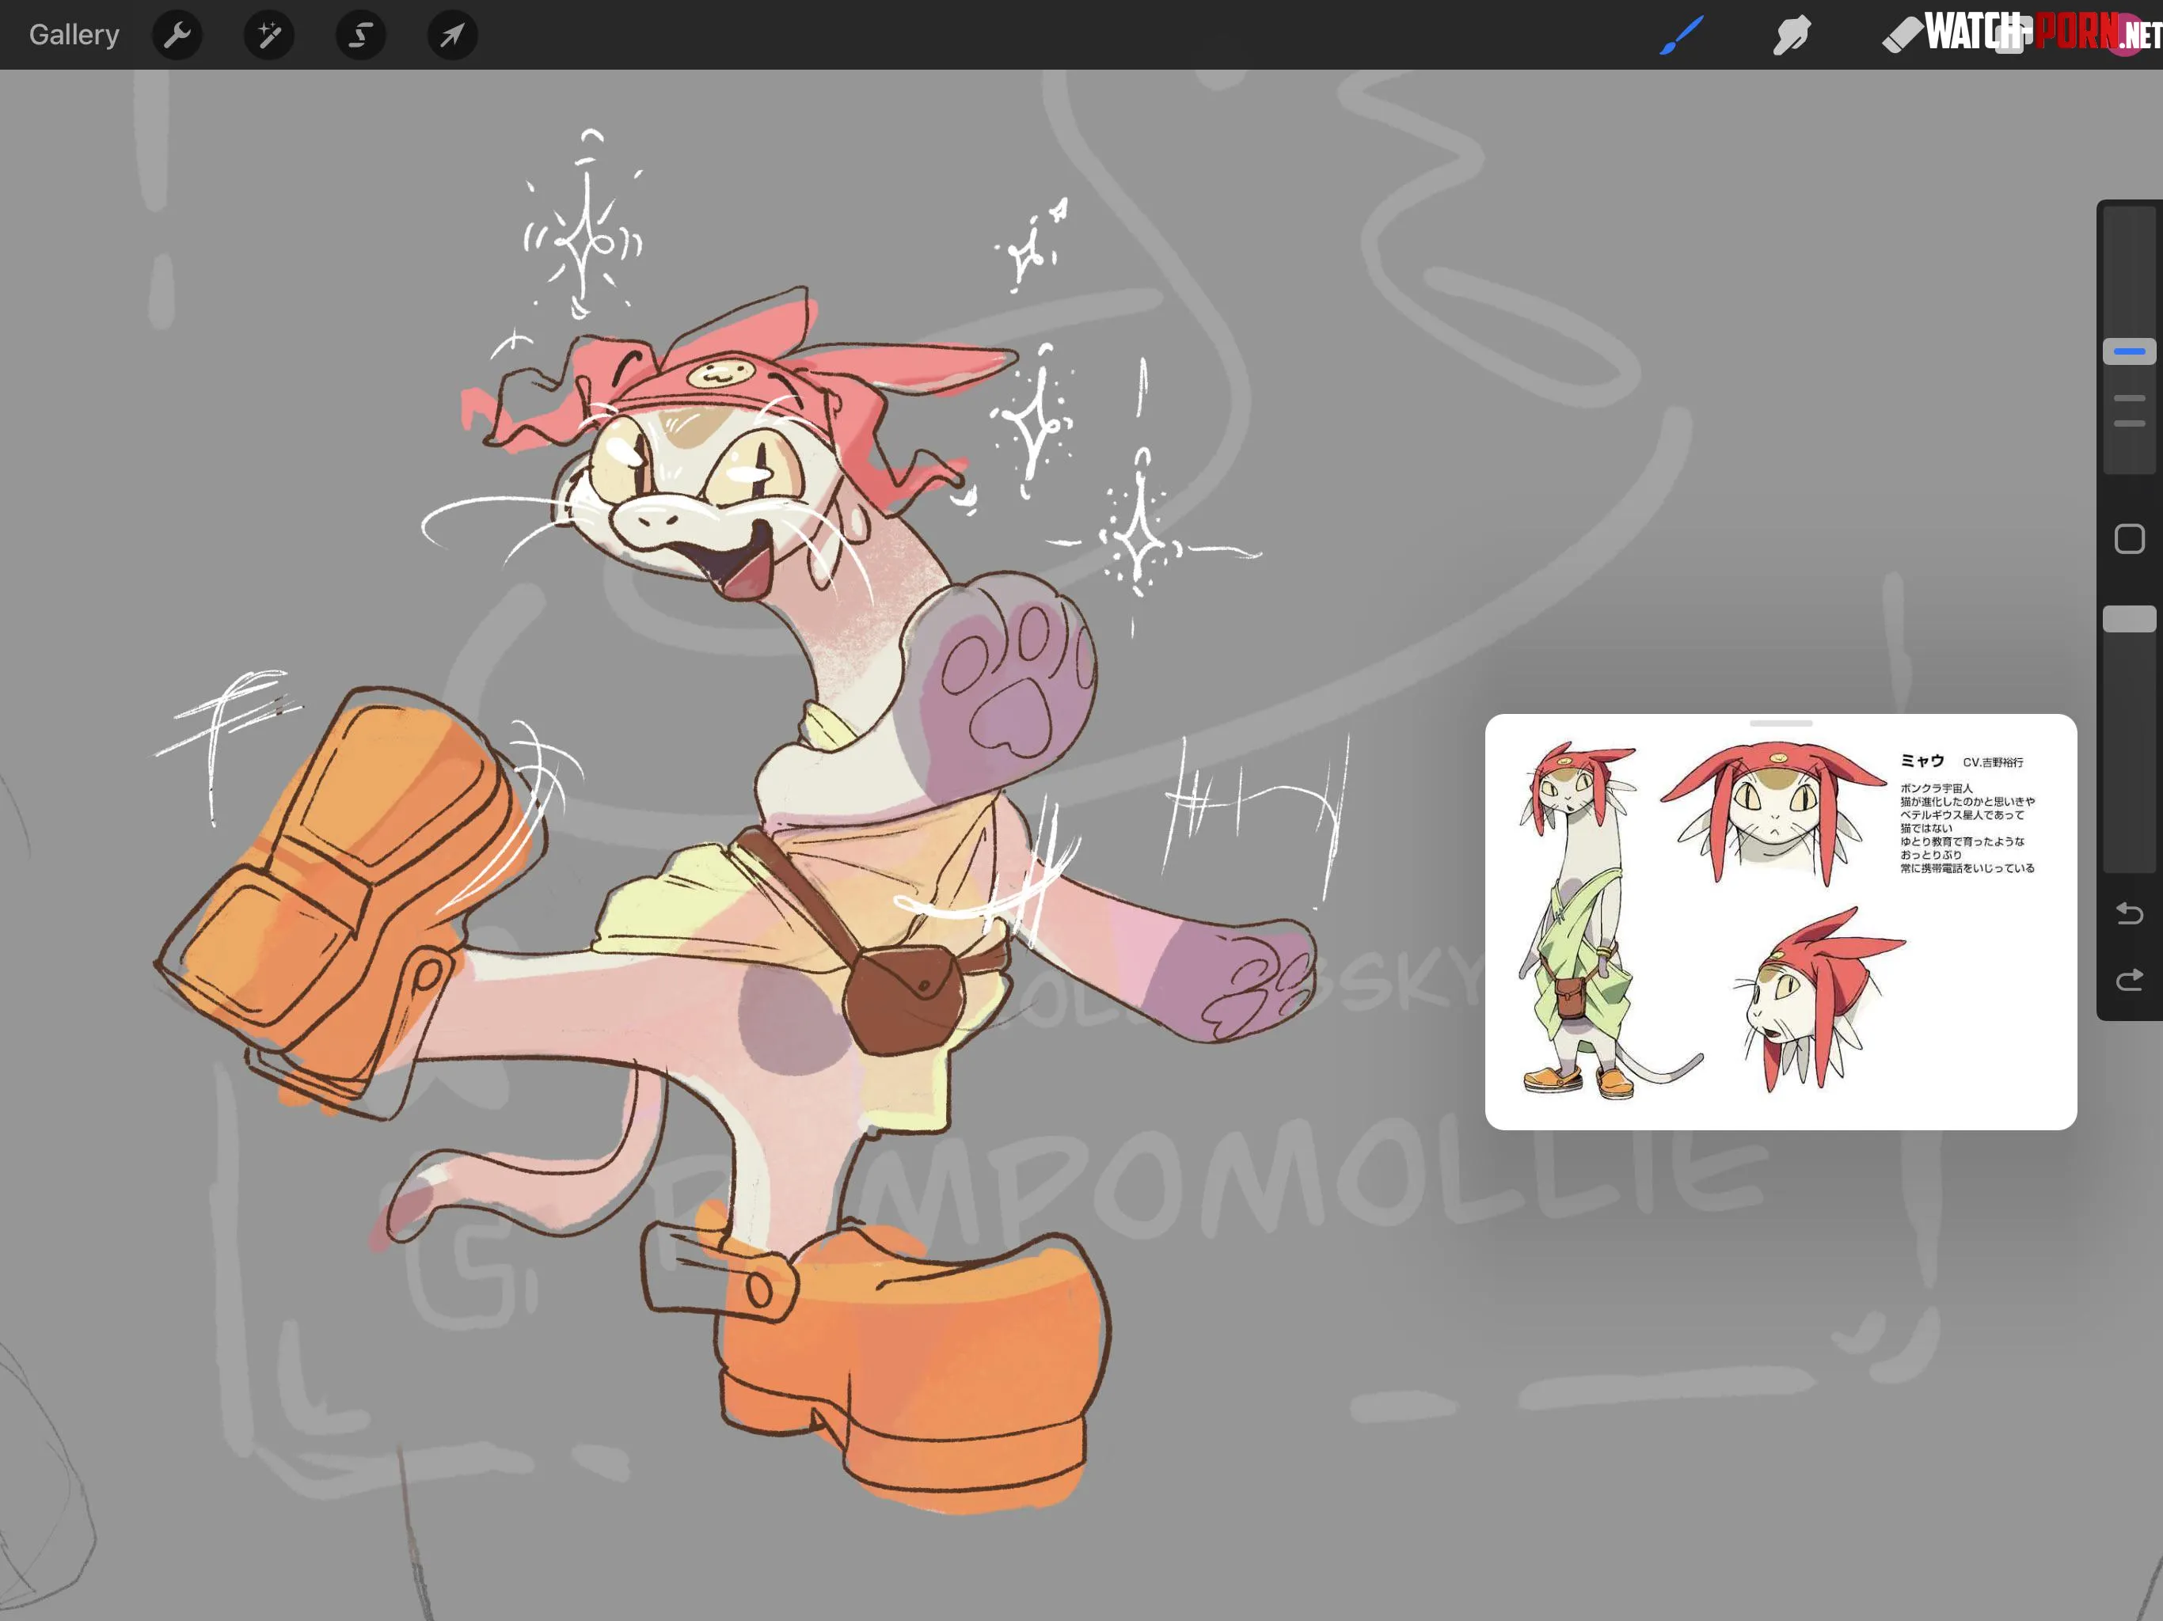
Task: Undo the last stroke
Action: [x=2129, y=913]
